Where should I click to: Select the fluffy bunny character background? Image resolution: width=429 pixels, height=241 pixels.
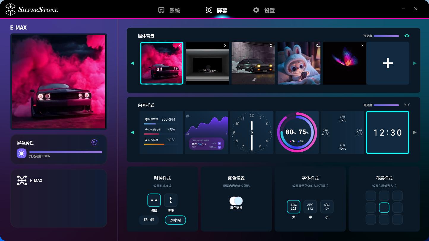tap(299, 63)
